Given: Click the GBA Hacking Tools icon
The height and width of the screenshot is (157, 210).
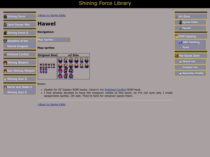Looking at the screenshot, I should point(180,42).
